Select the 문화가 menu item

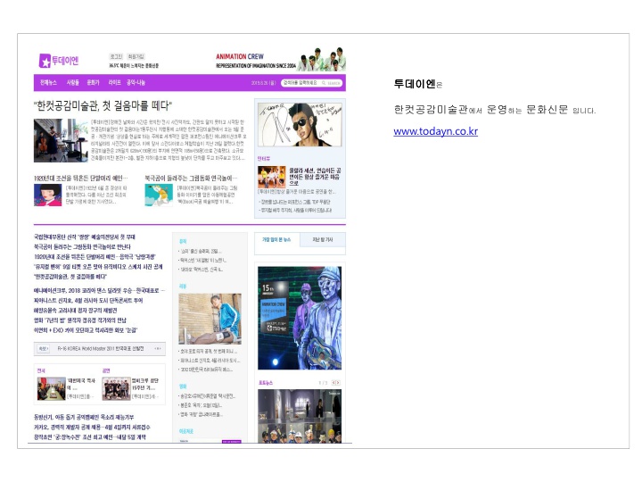[x=93, y=82]
